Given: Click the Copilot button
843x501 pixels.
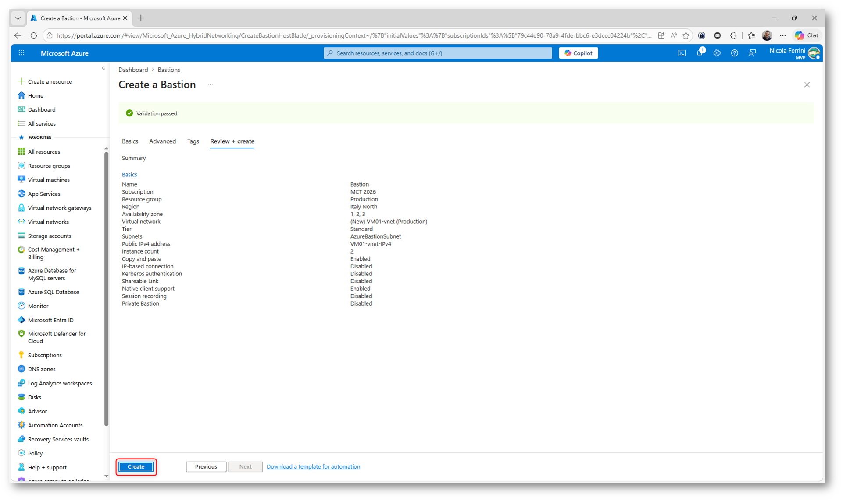Looking at the screenshot, I should pos(578,53).
